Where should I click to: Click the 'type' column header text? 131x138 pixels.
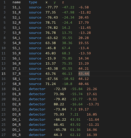click(x=33, y=2)
